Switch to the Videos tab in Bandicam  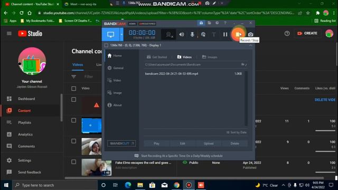184,57
